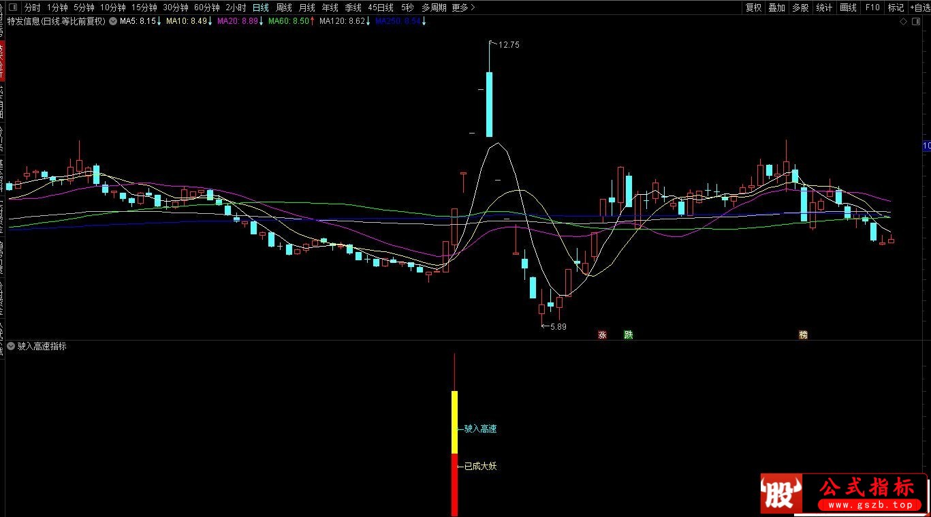Screen dimensions: 931x517
Task: Expand the 特发信息 title dropdown arrow
Action: (112, 22)
